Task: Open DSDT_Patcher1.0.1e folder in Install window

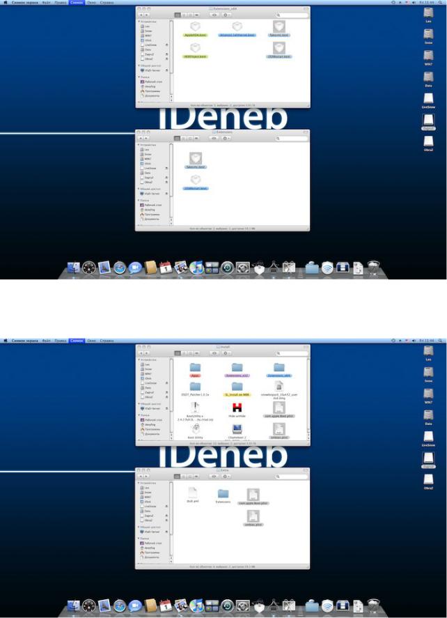Action: 195,389
